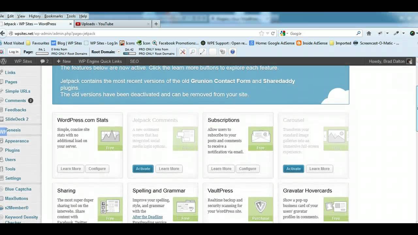The image size is (418, 235).
Task: Go to Plugins in sidebar
Action: pyautogui.click(x=12, y=150)
